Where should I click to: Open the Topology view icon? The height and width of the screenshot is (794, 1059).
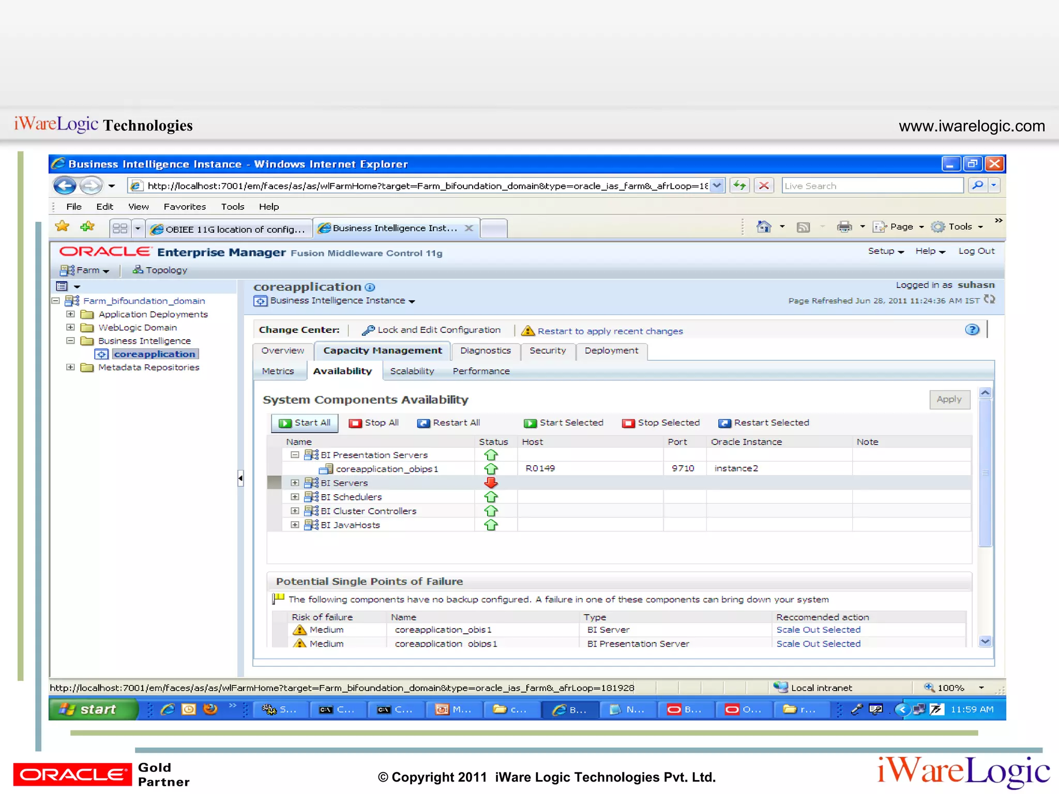pyautogui.click(x=138, y=270)
